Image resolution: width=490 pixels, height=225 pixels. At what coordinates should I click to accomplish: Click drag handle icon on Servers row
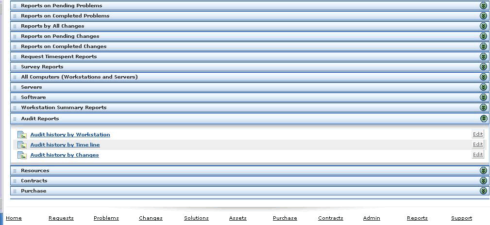click(x=15, y=87)
